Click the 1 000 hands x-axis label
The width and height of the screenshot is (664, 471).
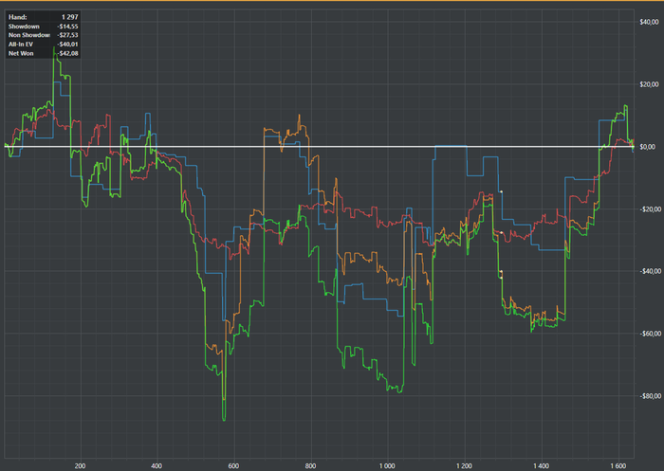(387, 466)
